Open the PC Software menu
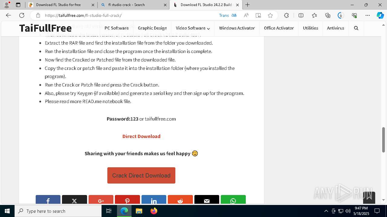Screen dimensions: 387x217 coord(116,28)
